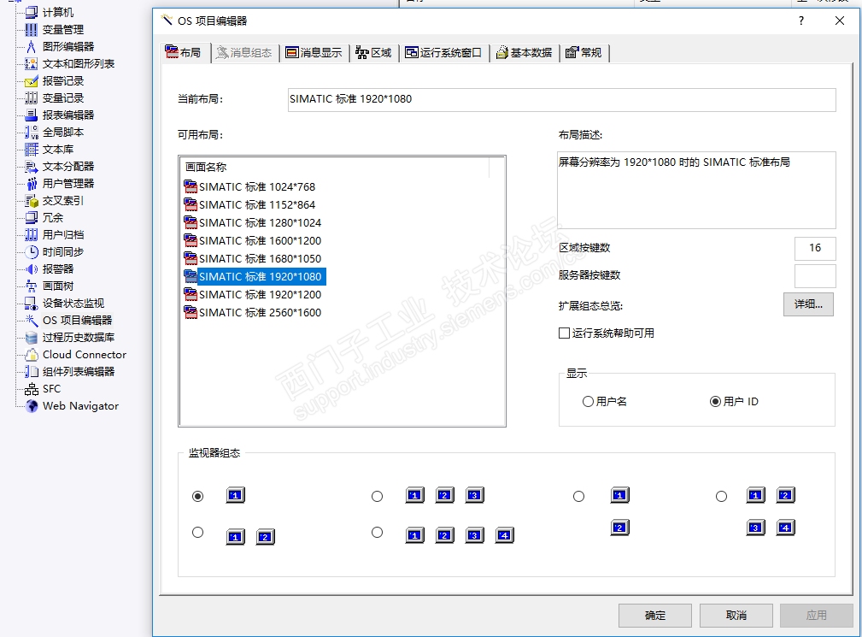Select layout SIMATIC 标准 1152*864
This screenshot has width=862, height=637.
pos(250,205)
